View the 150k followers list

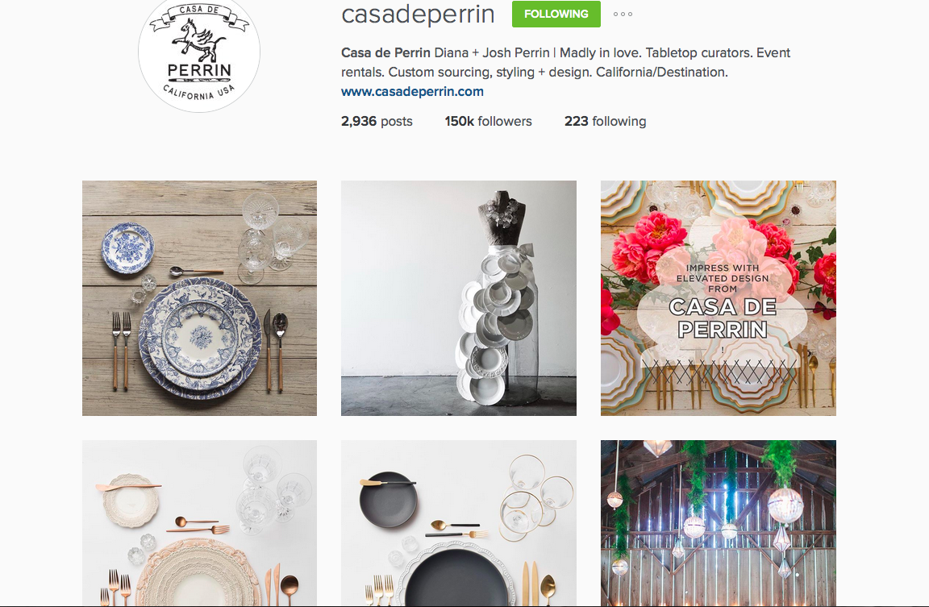[x=488, y=121]
